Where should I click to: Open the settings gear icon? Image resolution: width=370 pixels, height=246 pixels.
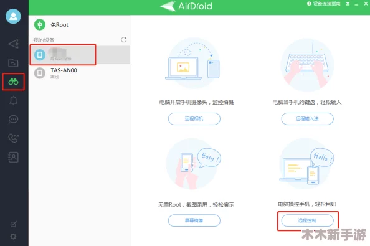(x=14, y=236)
